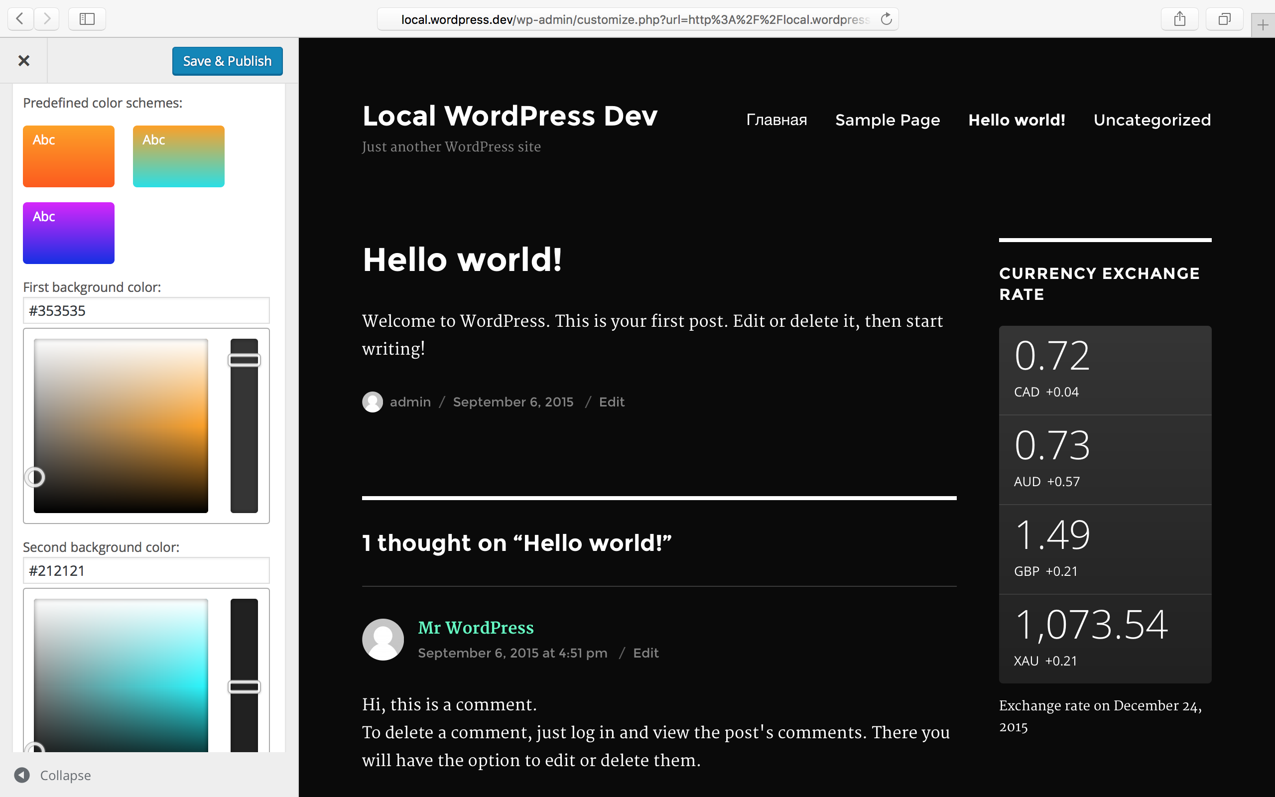Open a new tab with the plus icon

pos(1263,25)
